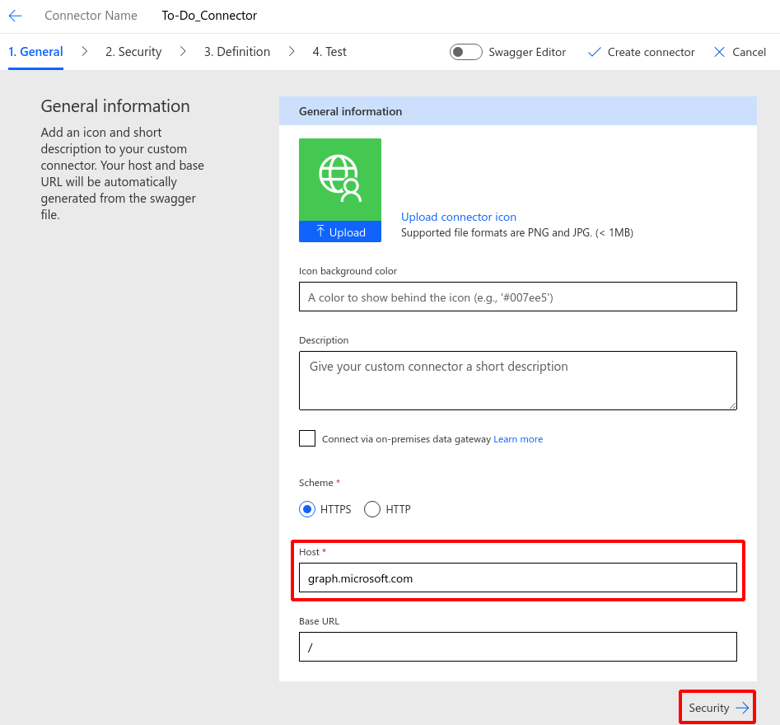
Task: Switch to the 4. Test tab
Action: 329,52
